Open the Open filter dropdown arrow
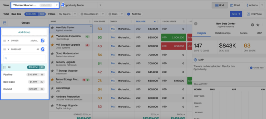This screenshot has height=119, width=266. tap(122, 14)
